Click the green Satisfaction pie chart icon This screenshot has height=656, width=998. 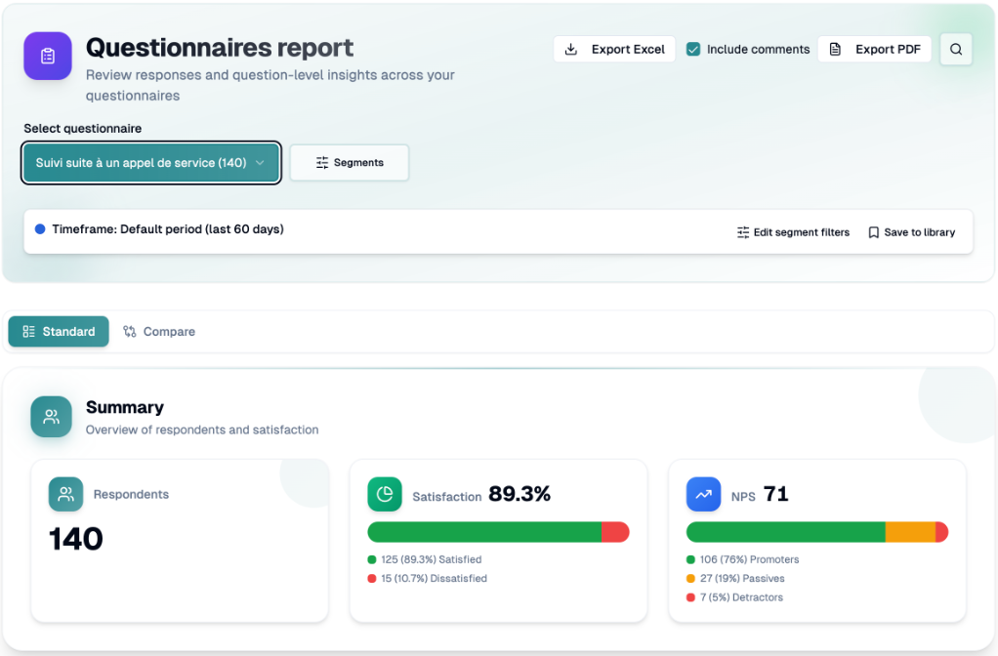pyautogui.click(x=385, y=494)
